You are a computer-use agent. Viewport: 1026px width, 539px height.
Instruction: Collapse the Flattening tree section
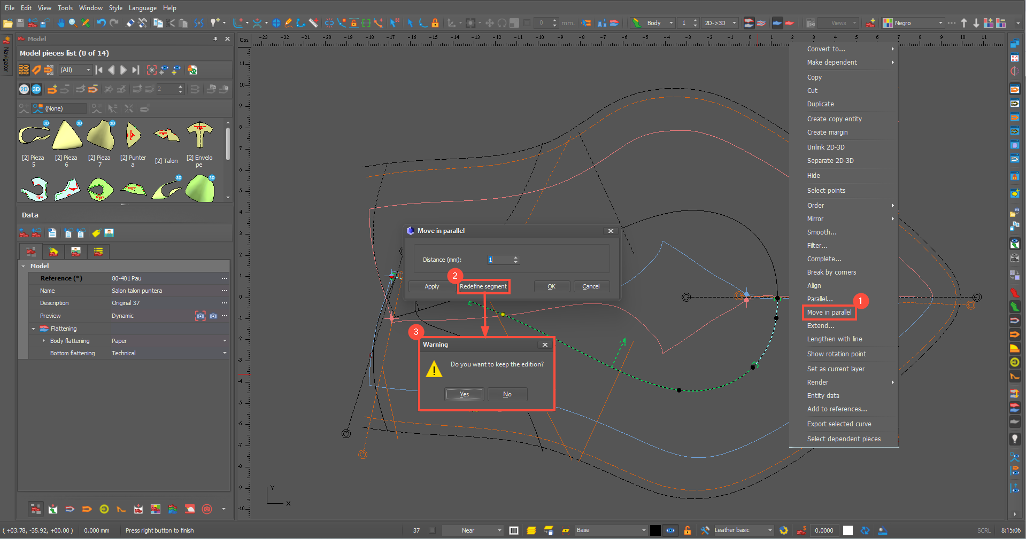coord(34,329)
